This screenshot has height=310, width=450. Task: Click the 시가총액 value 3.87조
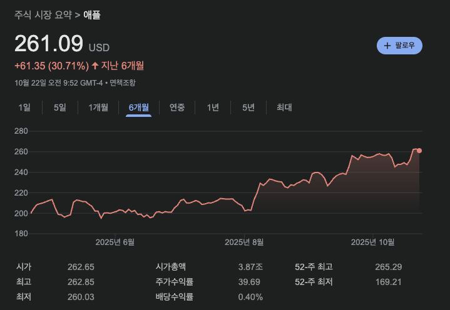coord(250,267)
